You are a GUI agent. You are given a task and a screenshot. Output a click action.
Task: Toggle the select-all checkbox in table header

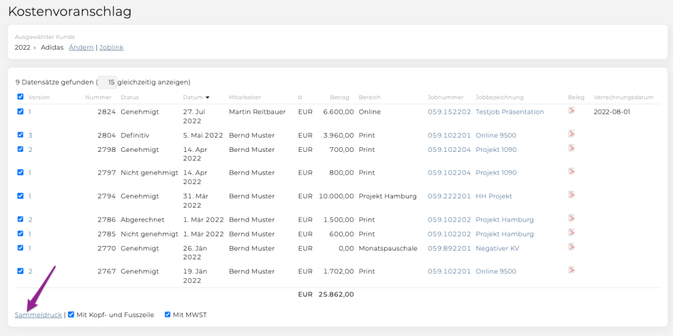coord(20,97)
